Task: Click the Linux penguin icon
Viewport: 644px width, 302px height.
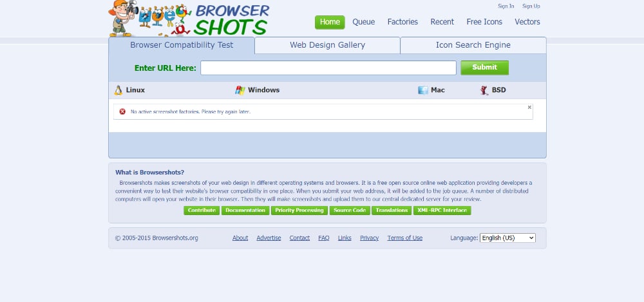Action: pyautogui.click(x=118, y=90)
